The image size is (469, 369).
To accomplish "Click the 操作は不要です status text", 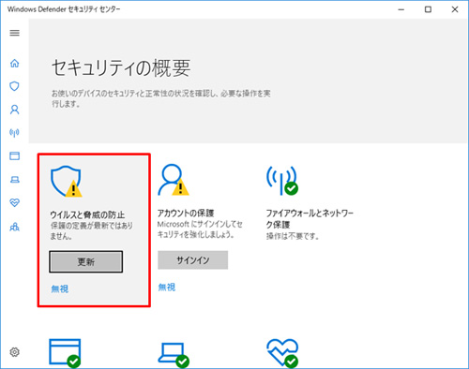I will point(293,236).
